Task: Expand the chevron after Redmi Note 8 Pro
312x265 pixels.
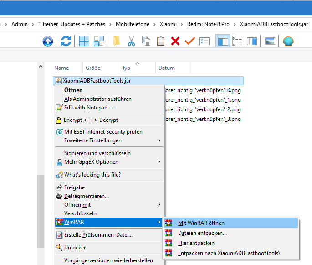Action: (x=235, y=24)
